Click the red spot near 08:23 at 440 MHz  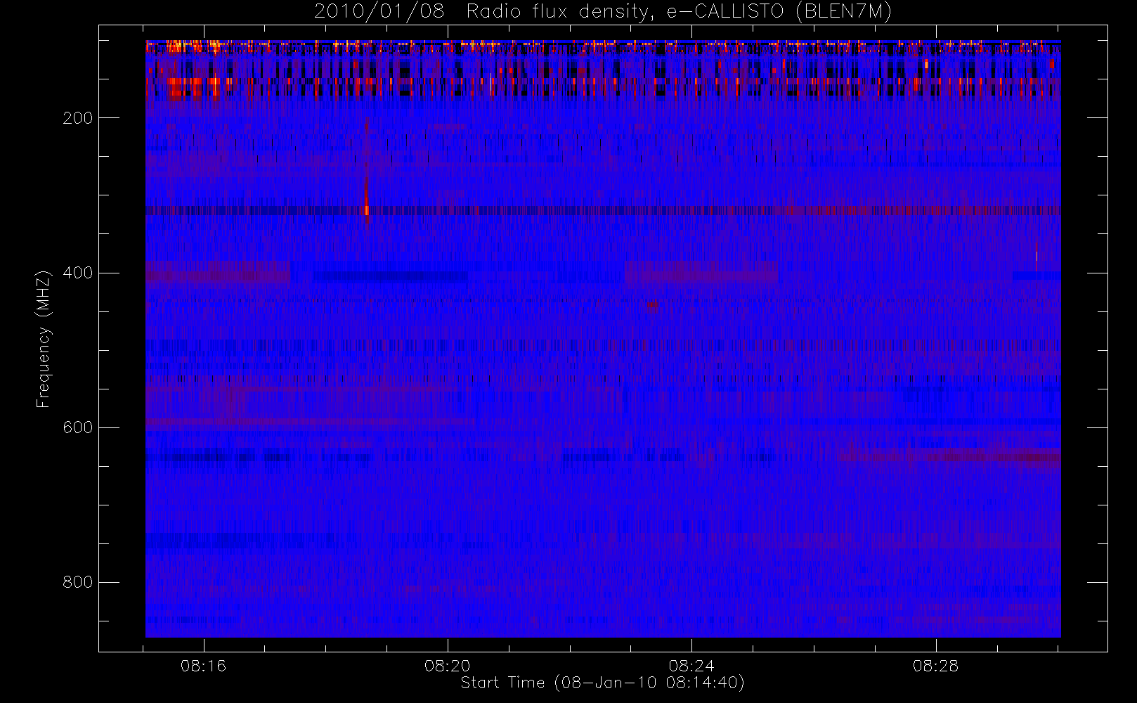653,305
